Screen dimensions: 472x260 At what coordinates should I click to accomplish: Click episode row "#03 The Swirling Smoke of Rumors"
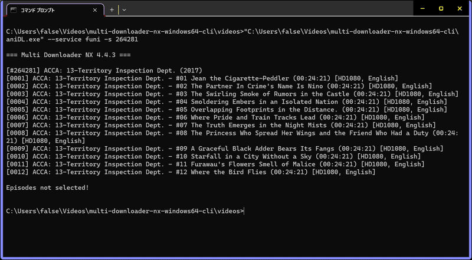[232, 94]
